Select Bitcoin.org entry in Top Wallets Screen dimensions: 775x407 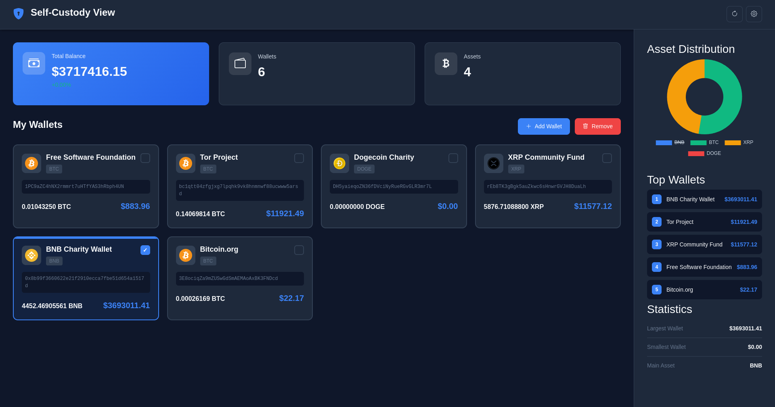coord(704,290)
